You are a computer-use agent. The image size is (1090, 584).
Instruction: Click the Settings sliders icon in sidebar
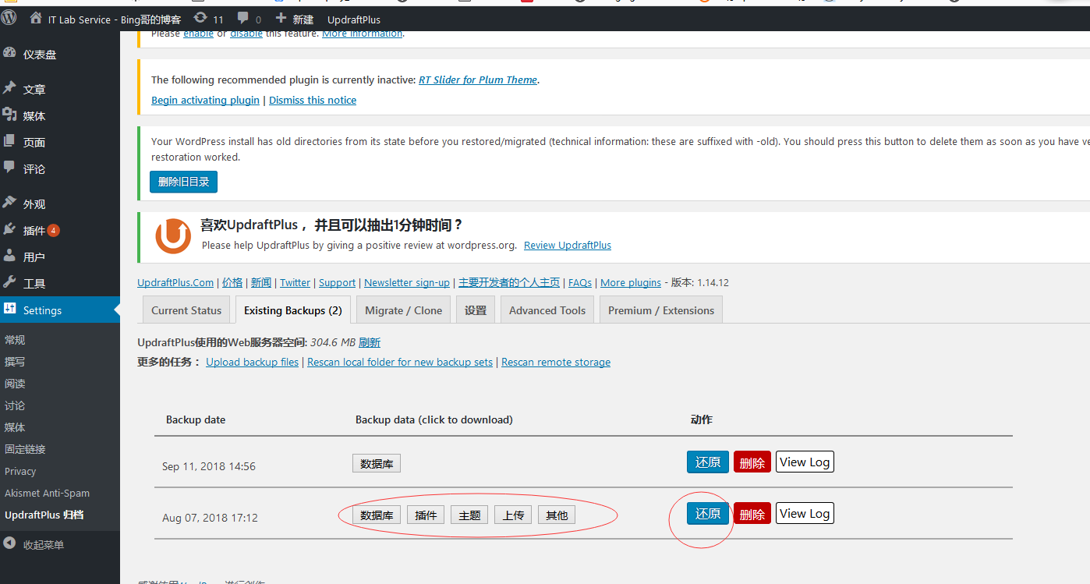point(9,309)
